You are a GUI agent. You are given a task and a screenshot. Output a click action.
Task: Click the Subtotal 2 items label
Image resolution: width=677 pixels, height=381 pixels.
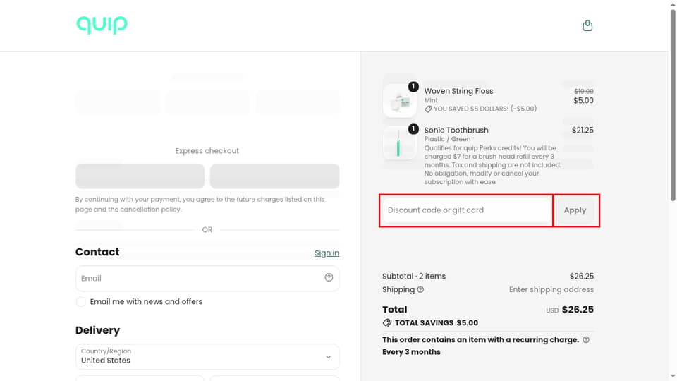pyautogui.click(x=414, y=276)
